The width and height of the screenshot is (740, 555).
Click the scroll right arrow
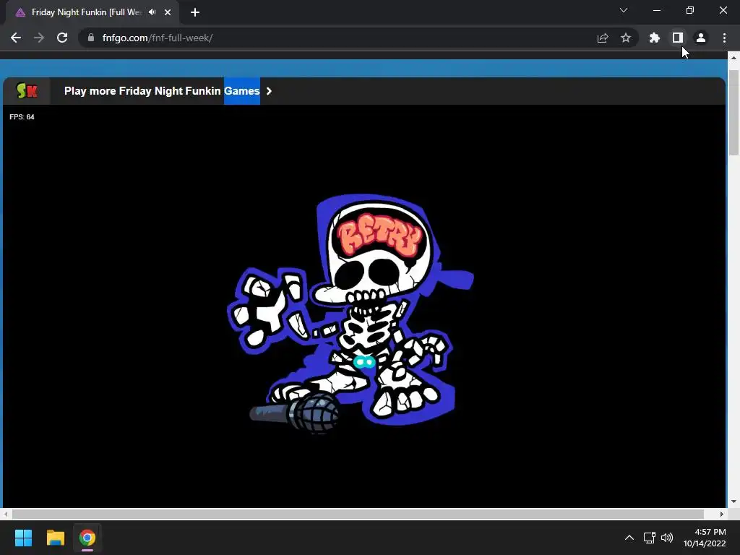(x=722, y=514)
